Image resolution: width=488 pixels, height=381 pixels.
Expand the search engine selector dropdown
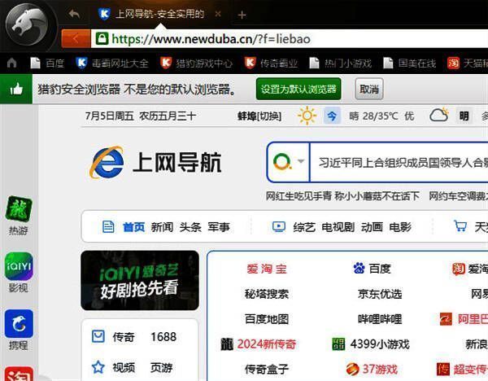[x=301, y=161]
